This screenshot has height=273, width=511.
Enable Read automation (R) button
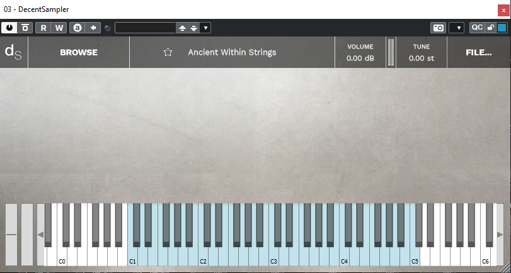tap(43, 28)
